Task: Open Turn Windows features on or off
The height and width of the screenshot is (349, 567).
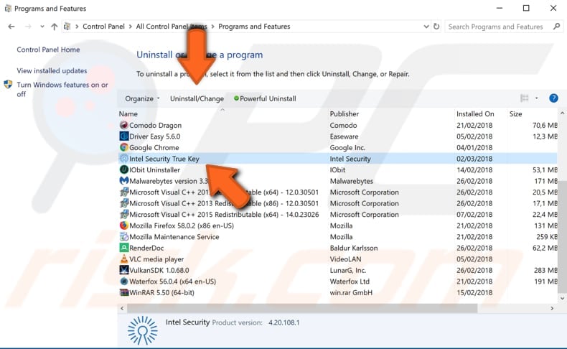Action: (x=62, y=89)
